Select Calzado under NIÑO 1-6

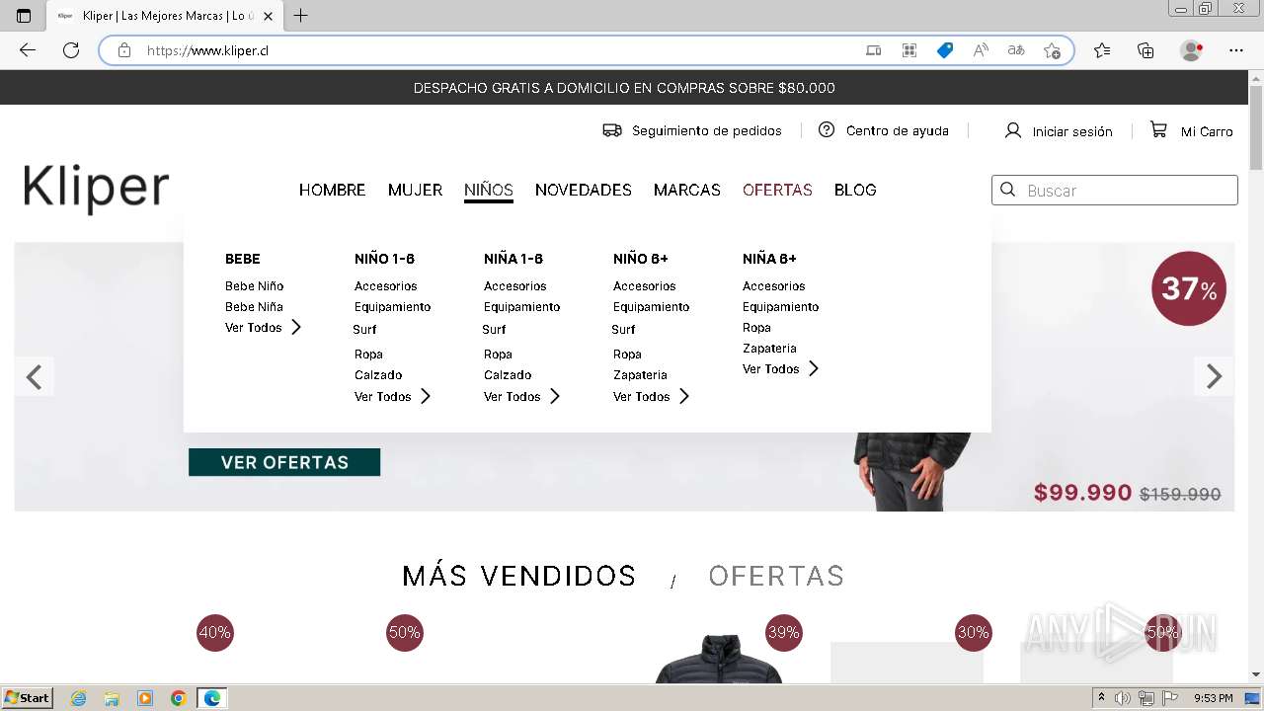[x=378, y=374]
